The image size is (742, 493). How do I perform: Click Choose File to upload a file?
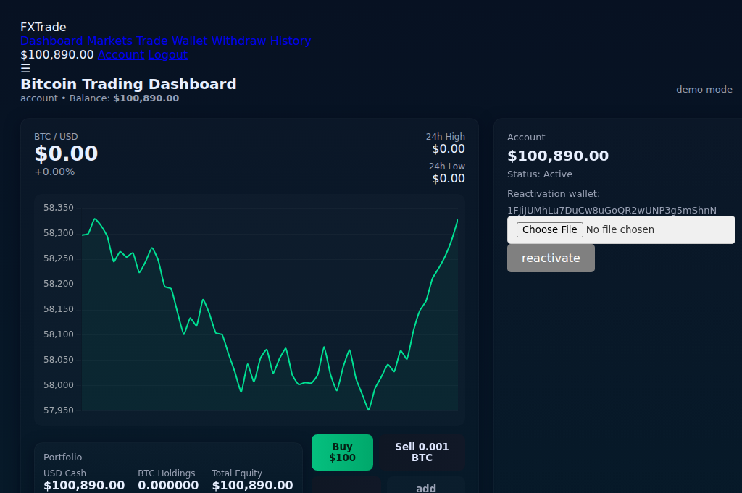[x=549, y=229]
